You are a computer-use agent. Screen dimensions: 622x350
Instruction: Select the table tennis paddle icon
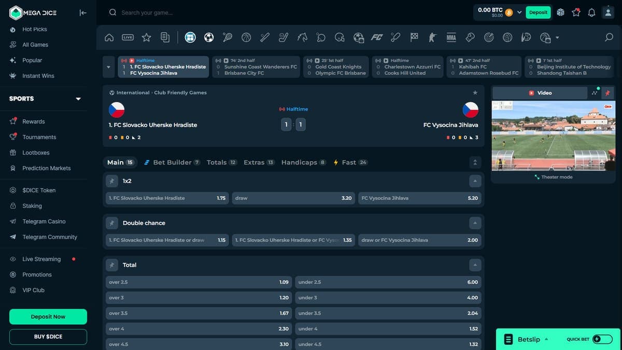pyautogui.click(x=321, y=37)
